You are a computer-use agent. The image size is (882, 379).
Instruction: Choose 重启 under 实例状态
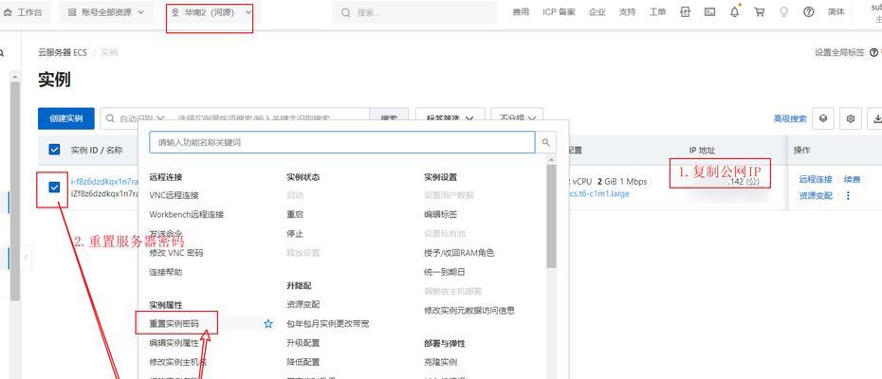coord(295,214)
